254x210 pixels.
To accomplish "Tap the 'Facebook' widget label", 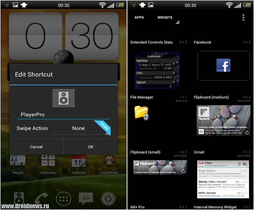I will coord(202,42).
